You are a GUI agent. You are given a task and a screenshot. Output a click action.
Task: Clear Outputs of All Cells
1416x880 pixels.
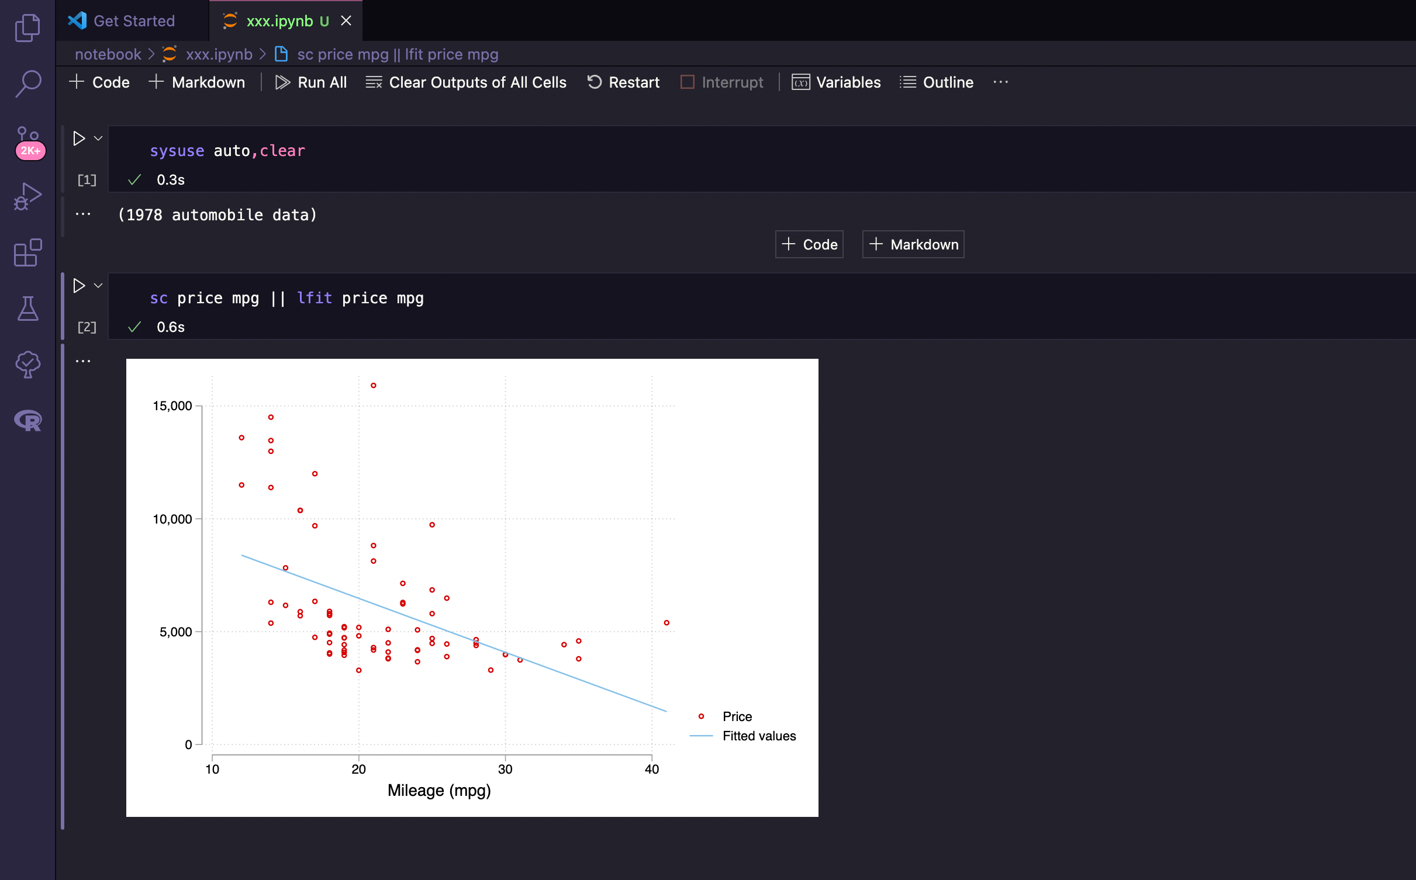pyautogui.click(x=466, y=82)
